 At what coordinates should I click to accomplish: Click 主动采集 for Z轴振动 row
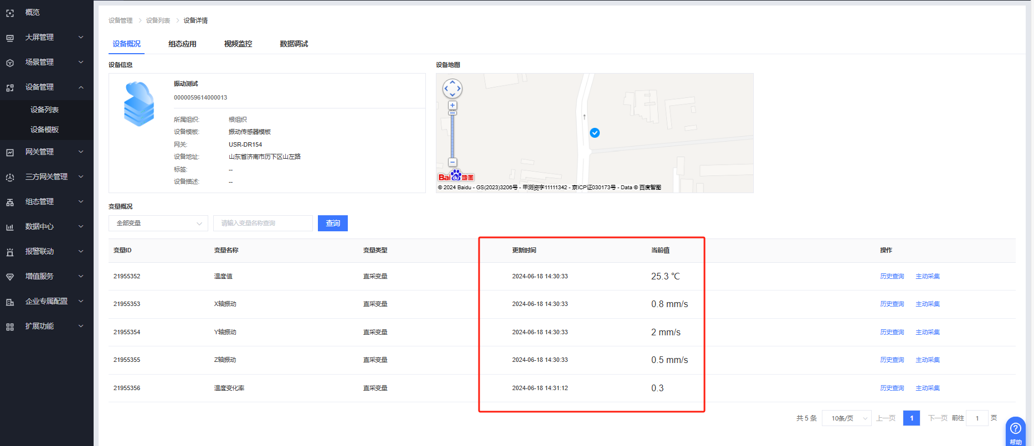tap(927, 360)
